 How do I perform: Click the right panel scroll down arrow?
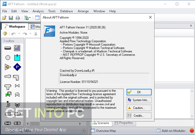(x=192, y=116)
